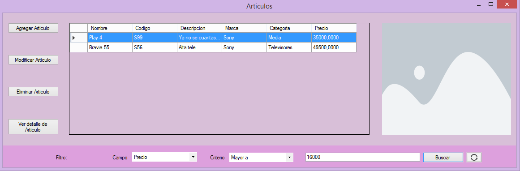Click the Televisores category cell

click(289, 47)
